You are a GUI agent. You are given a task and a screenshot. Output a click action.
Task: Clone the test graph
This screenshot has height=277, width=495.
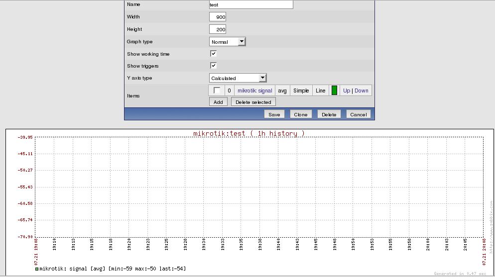300,114
